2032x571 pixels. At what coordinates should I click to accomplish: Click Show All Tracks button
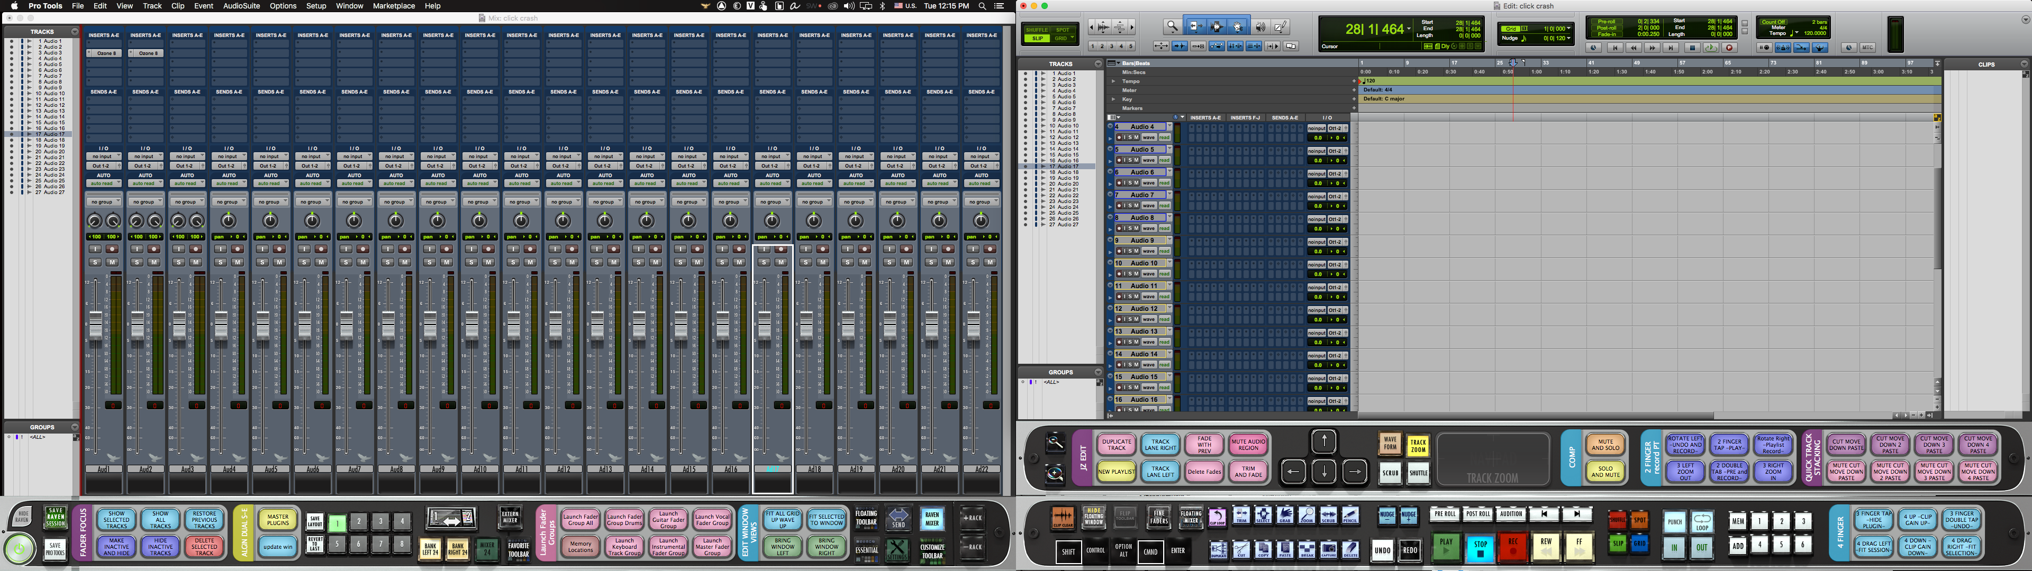(160, 519)
